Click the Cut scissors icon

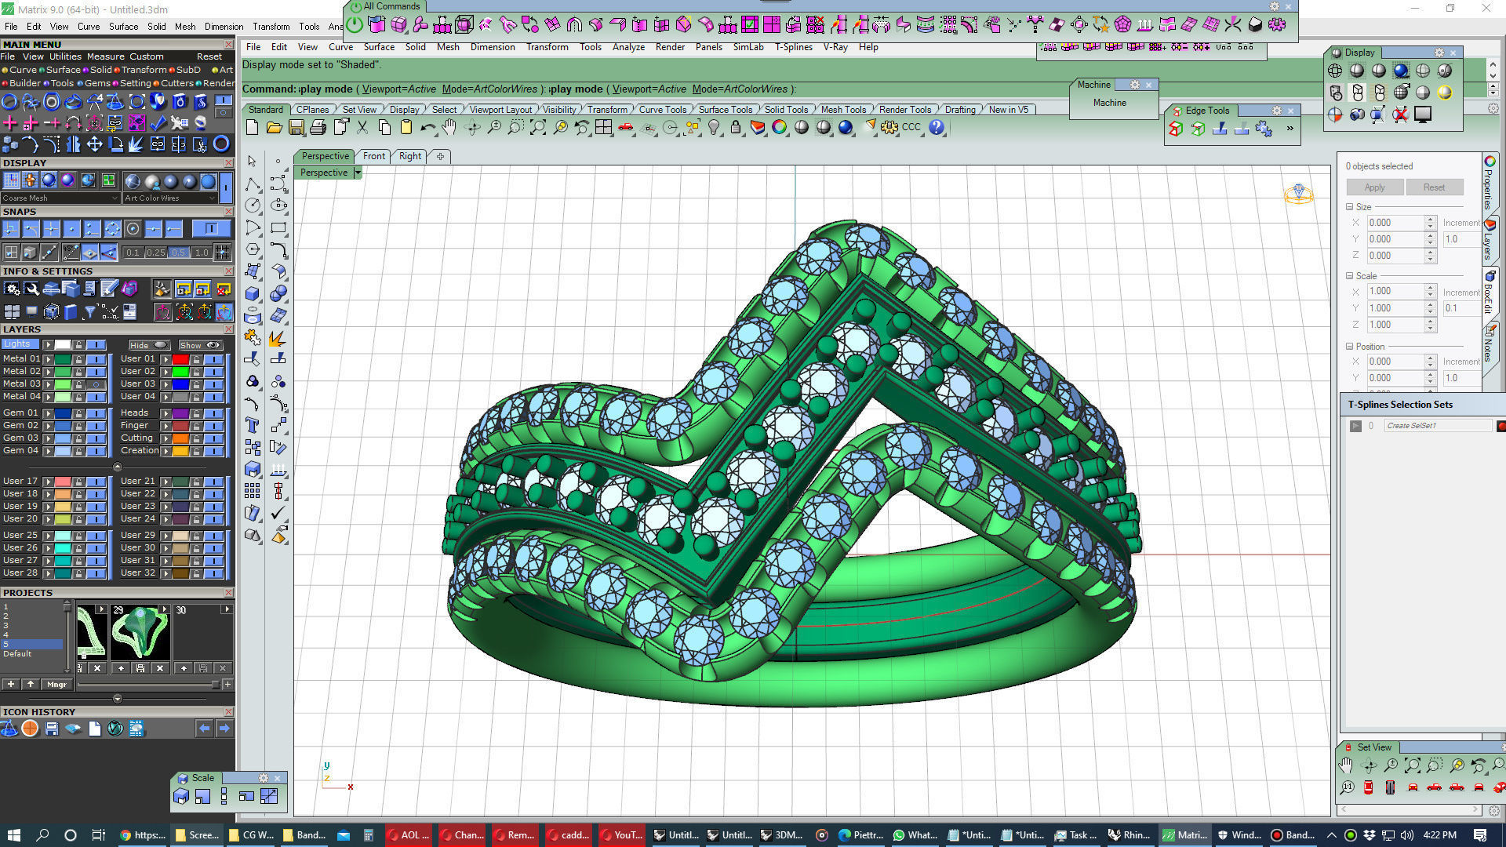click(x=362, y=127)
